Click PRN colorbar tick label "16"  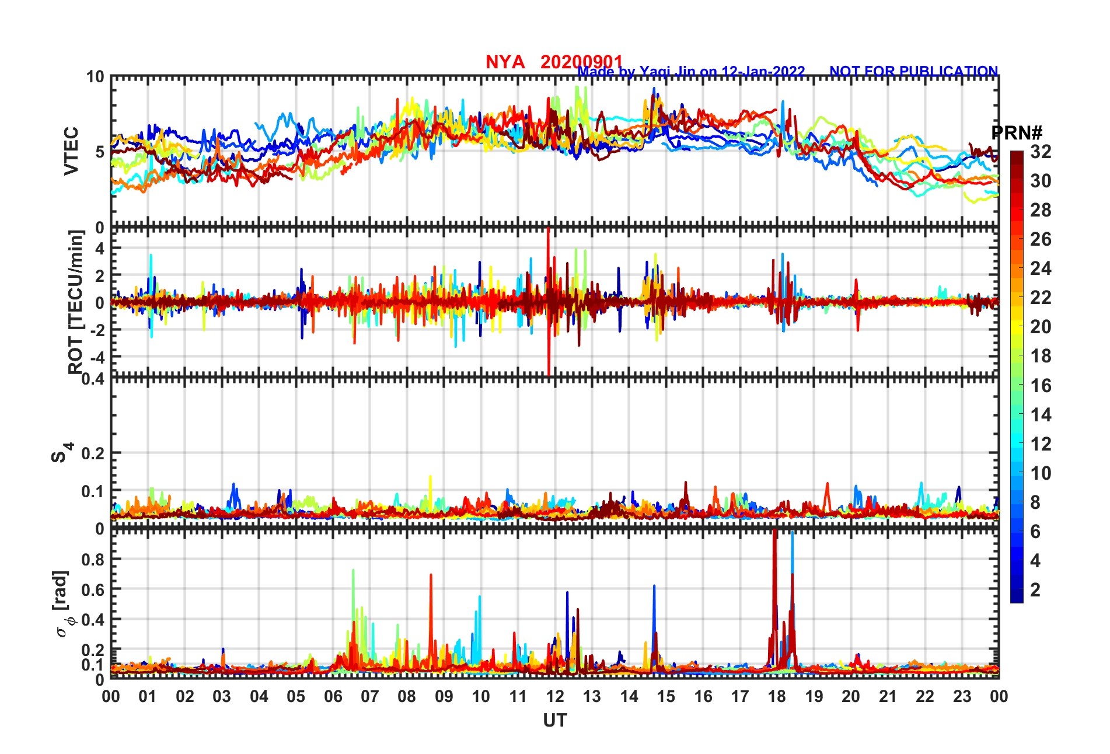(1041, 386)
